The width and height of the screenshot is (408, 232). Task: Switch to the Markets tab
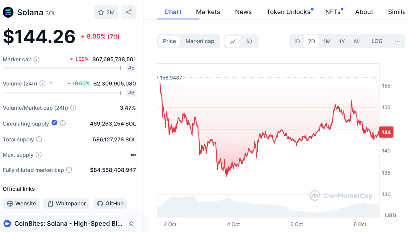pos(208,12)
